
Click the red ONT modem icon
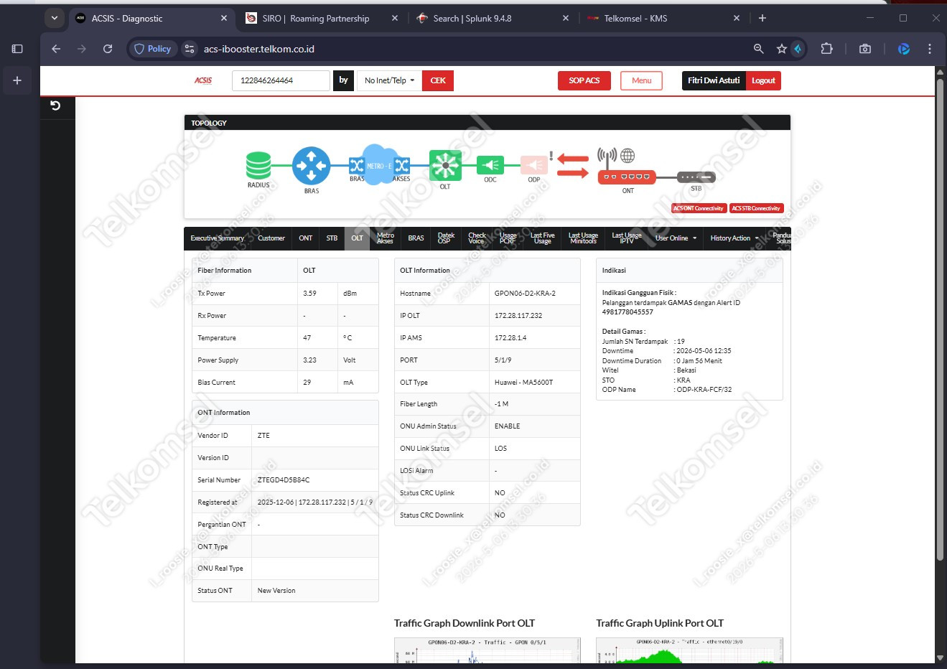point(627,177)
